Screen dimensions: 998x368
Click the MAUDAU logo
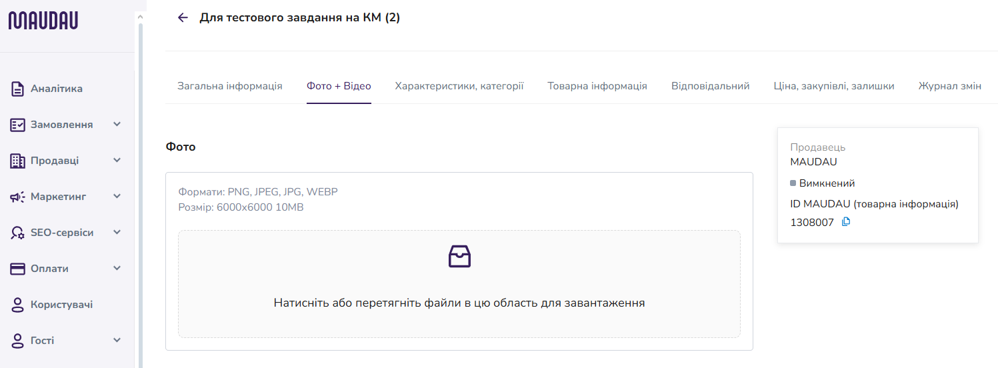tap(43, 20)
